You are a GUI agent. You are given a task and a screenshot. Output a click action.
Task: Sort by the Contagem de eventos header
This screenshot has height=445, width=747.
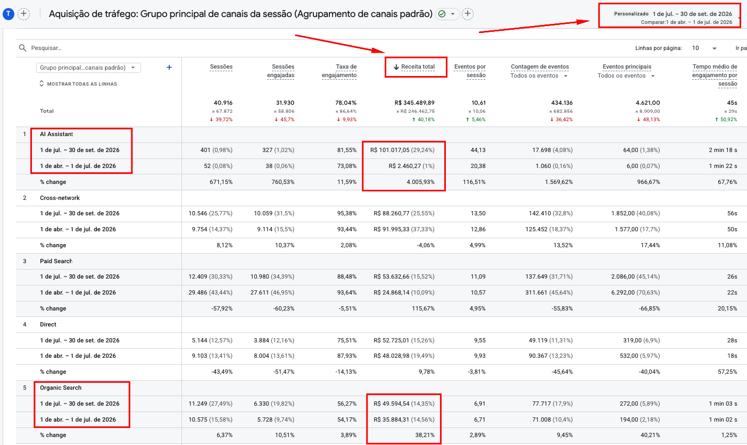click(539, 66)
